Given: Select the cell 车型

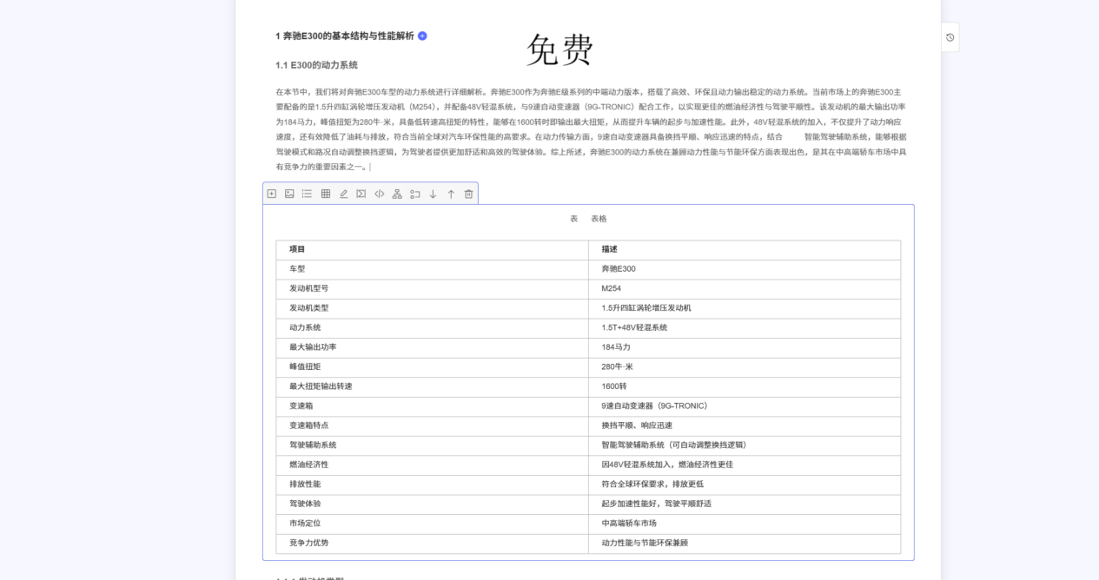Looking at the screenshot, I should [x=432, y=269].
